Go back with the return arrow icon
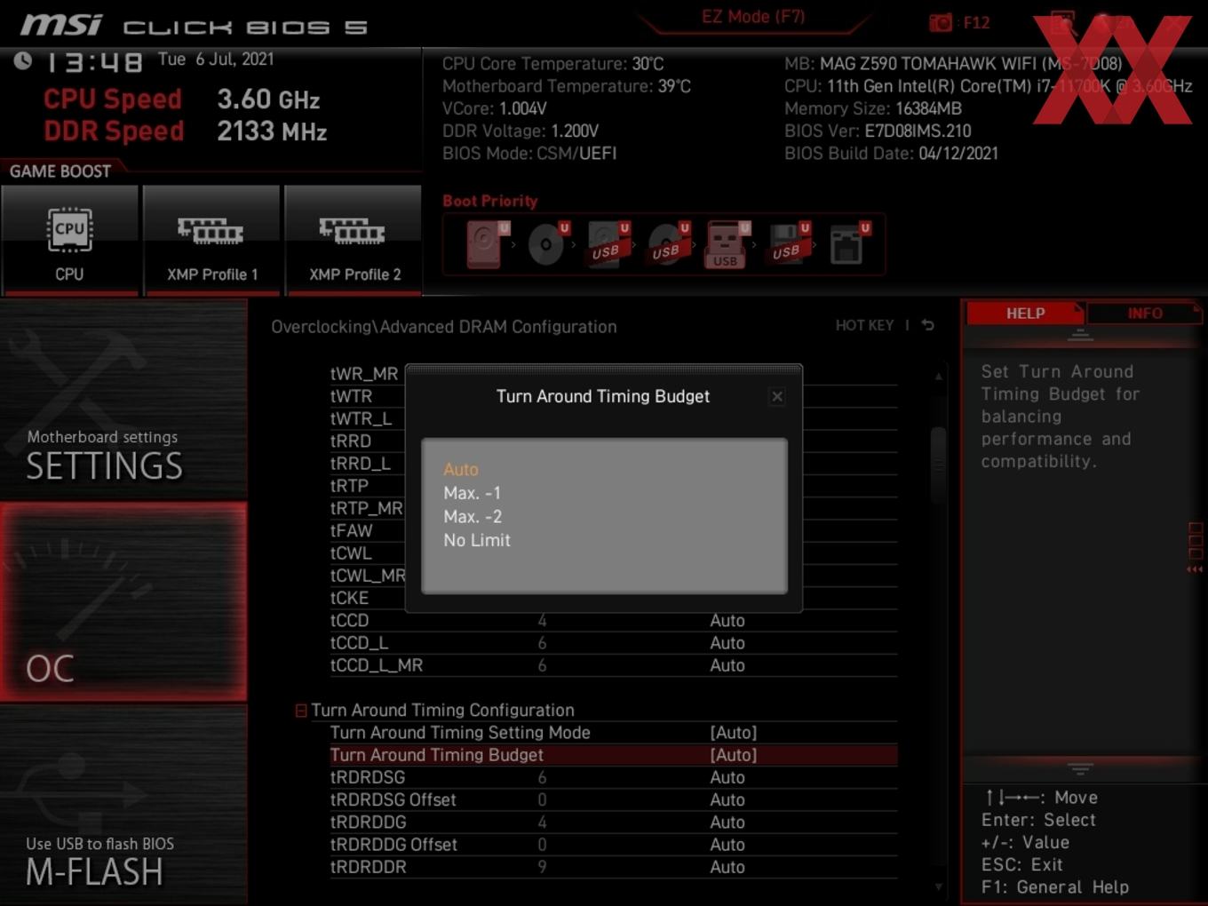1208x906 pixels. point(928,326)
